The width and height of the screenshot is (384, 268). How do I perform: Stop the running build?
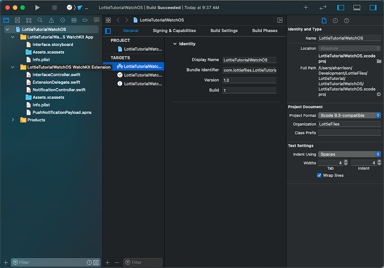pos(54,8)
